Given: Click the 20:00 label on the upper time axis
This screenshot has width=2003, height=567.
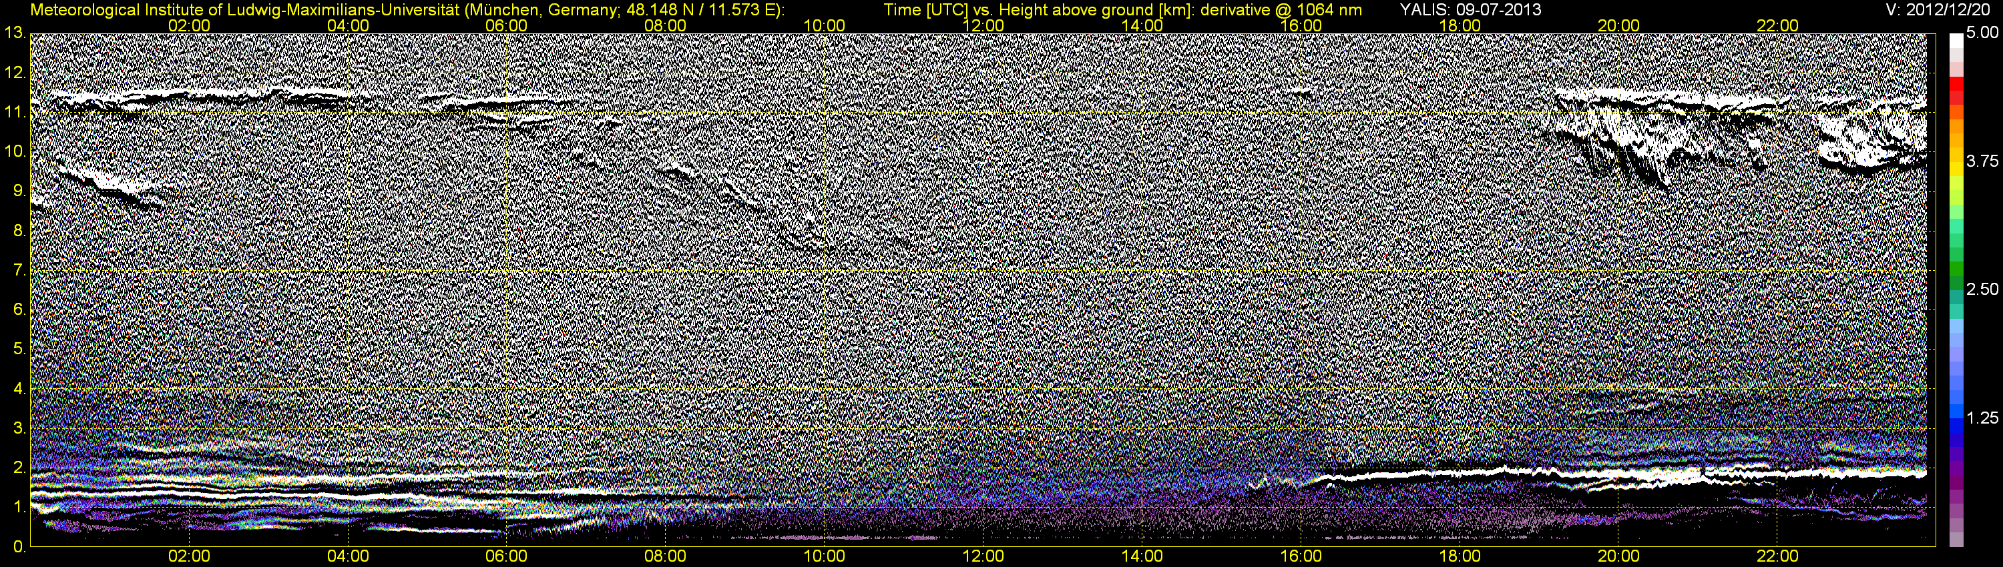Looking at the screenshot, I should [1619, 25].
